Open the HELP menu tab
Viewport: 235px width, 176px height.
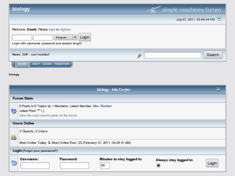36,64
